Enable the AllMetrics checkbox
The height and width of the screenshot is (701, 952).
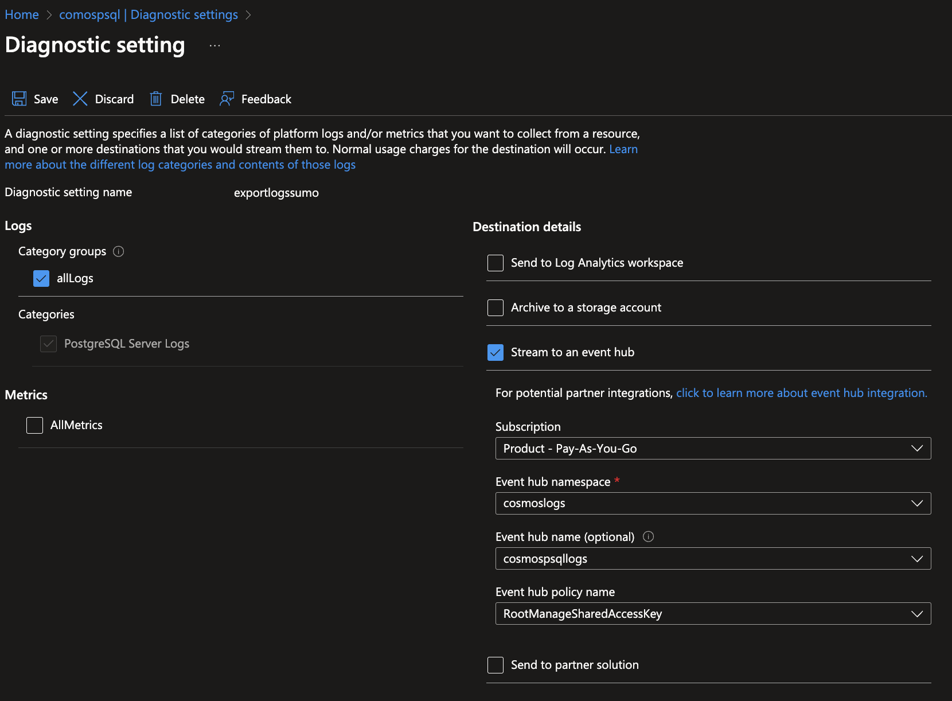tap(34, 425)
